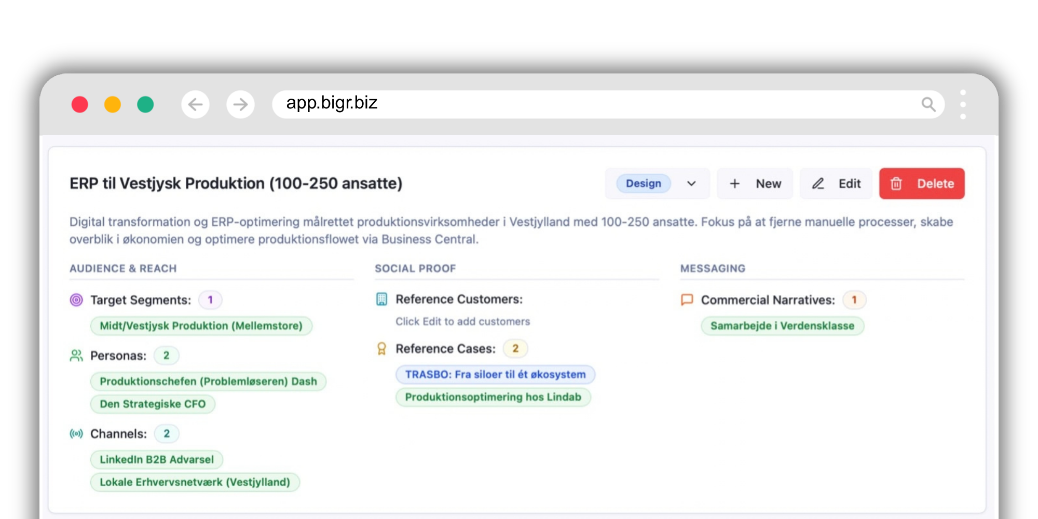This screenshot has height=519, width=1038.
Task: Open Lokale Erhvervsnetværk (Vestjylland) channel tag
Action: tap(195, 482)
